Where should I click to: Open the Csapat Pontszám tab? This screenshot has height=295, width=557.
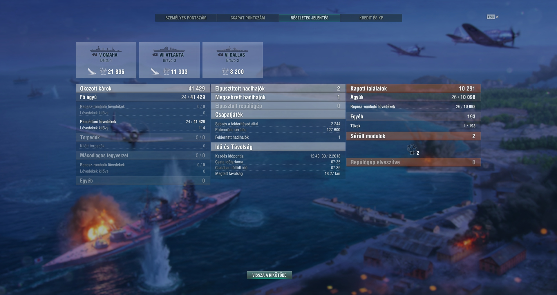pyautogui.click(x=248, y=18)
